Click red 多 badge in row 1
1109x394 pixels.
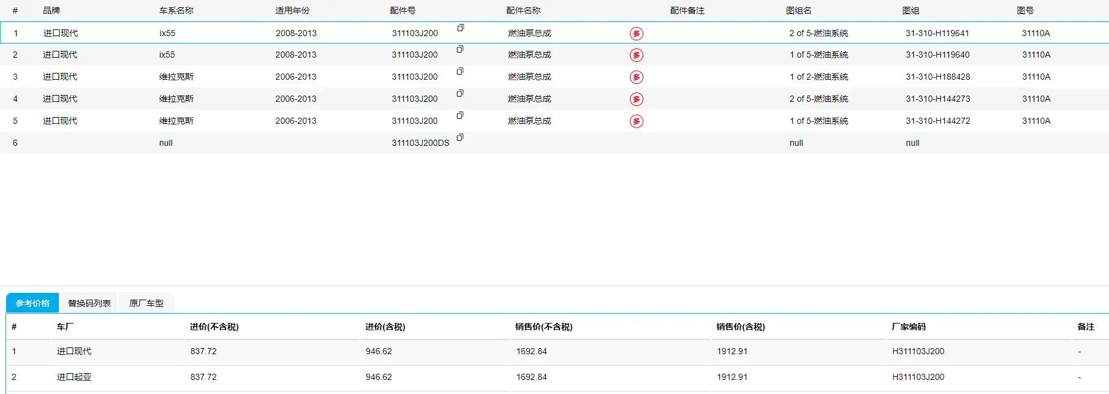click(637, 34)
